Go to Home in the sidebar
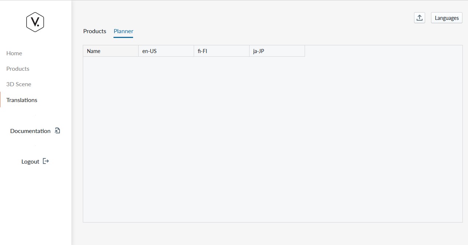Viewport: 468px width, 245px height. click(14, 53)
